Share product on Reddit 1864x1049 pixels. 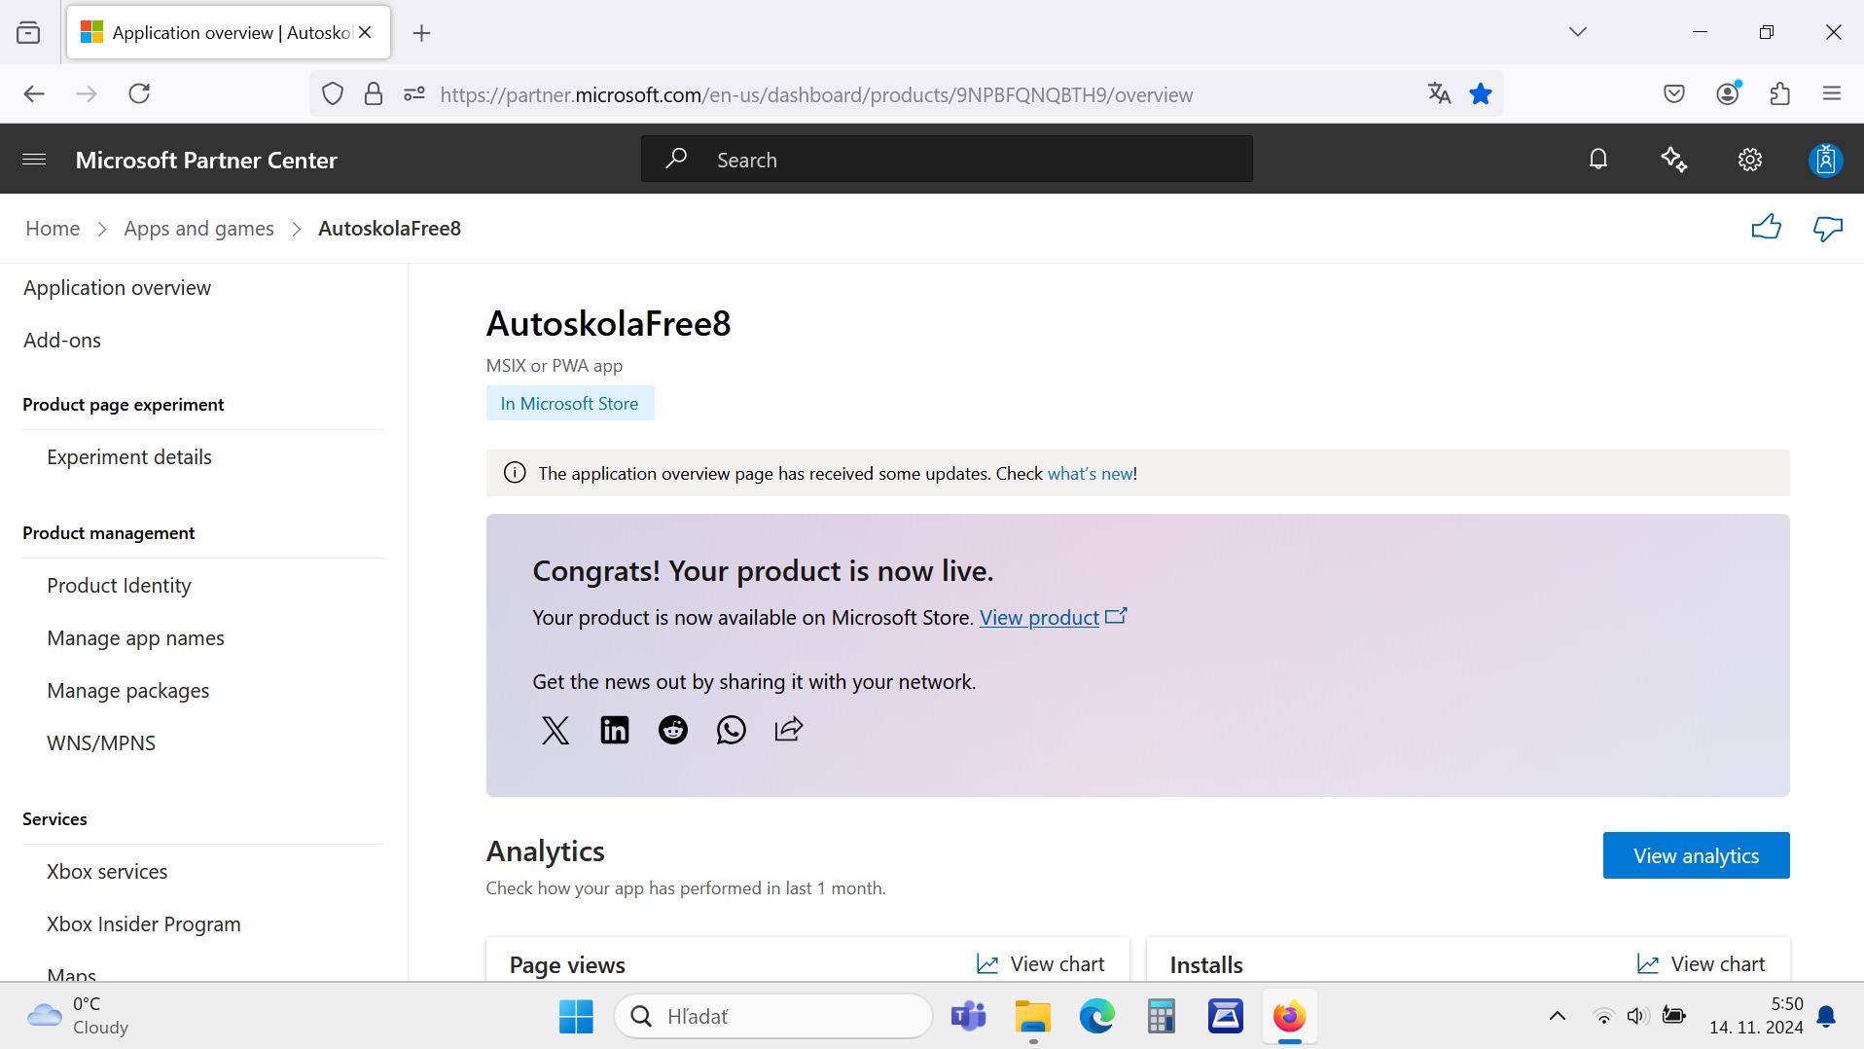click(672, 730)
